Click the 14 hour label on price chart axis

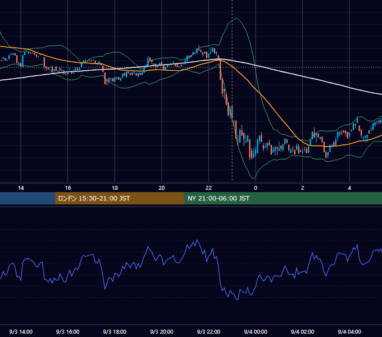(x=21, y=188)
